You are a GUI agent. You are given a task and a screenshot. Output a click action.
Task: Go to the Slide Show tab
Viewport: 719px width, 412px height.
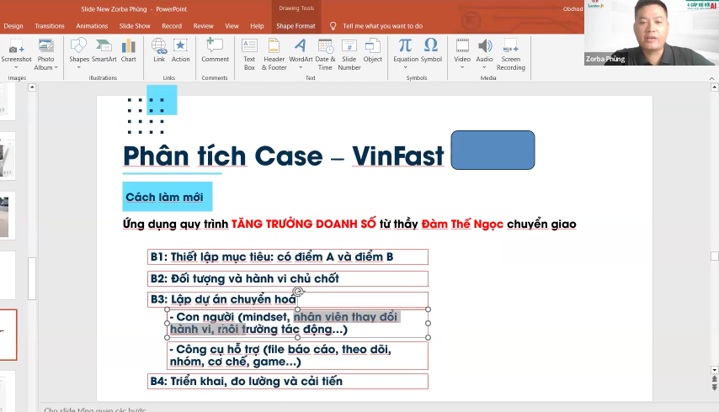coord(135,26)
